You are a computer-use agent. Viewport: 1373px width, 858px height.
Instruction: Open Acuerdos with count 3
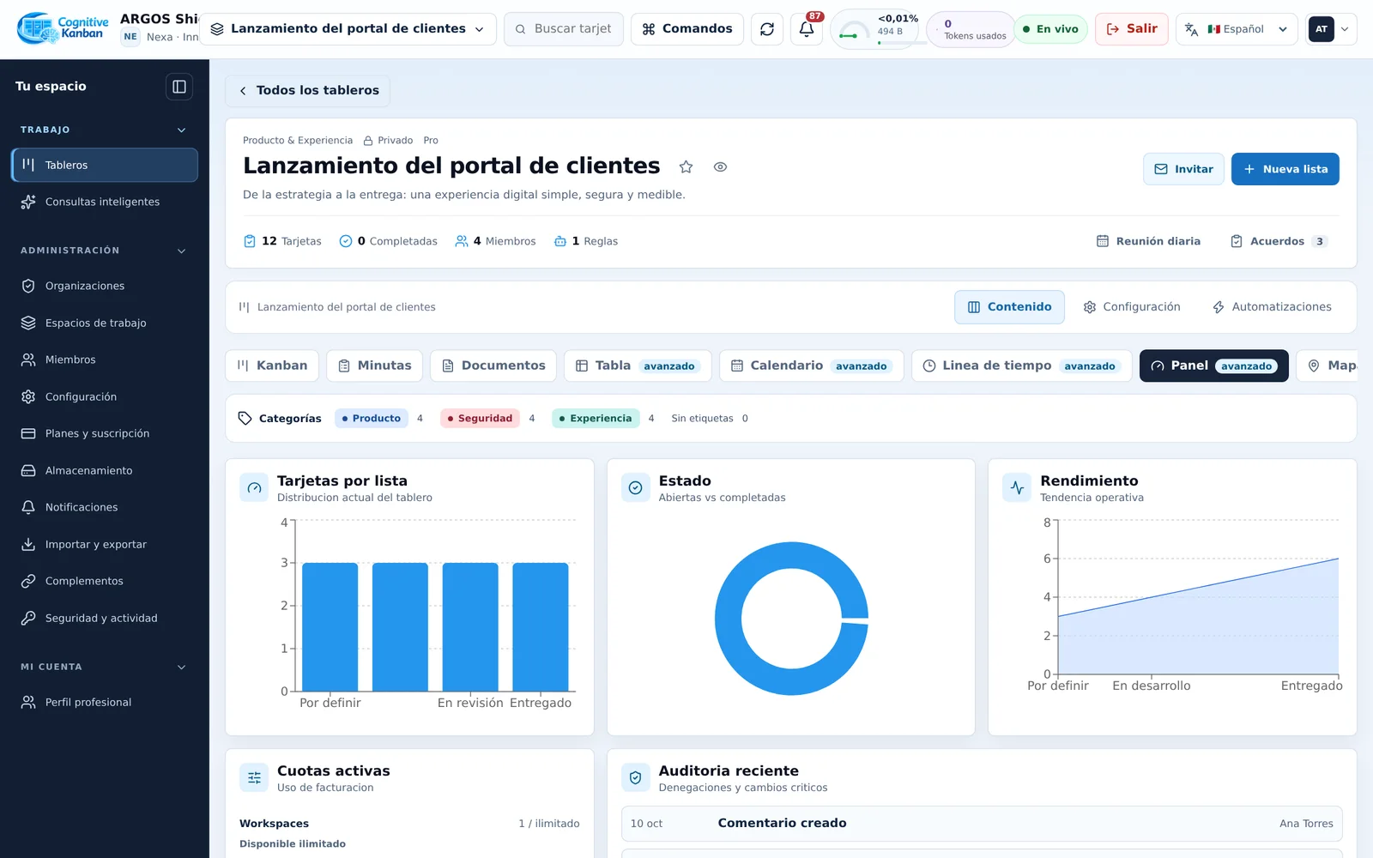[1279, 242]
